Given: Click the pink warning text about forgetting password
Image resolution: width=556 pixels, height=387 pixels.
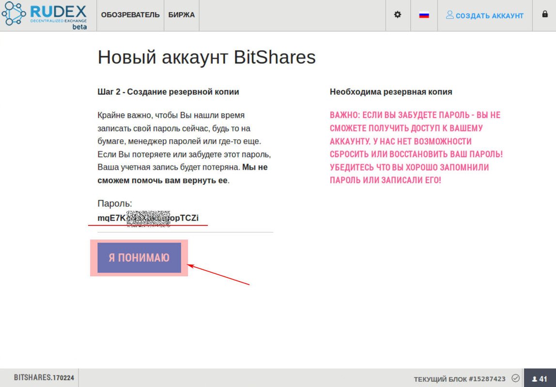Looking at the screenshot, I should pos(416,147).
